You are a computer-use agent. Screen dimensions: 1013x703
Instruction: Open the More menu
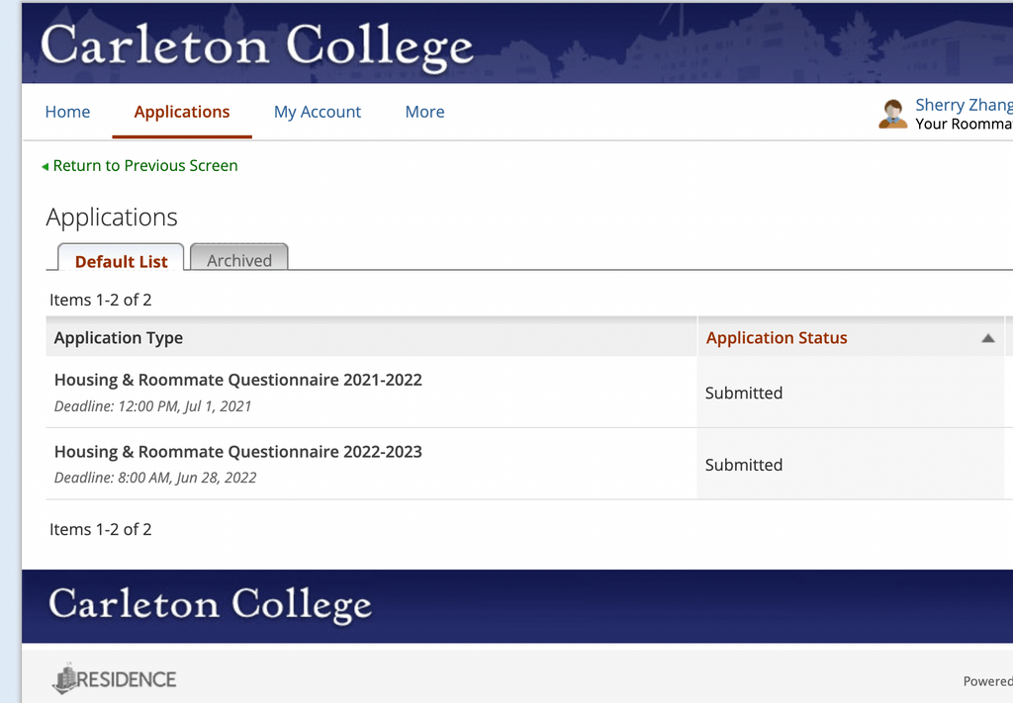[x=424, y=112]
